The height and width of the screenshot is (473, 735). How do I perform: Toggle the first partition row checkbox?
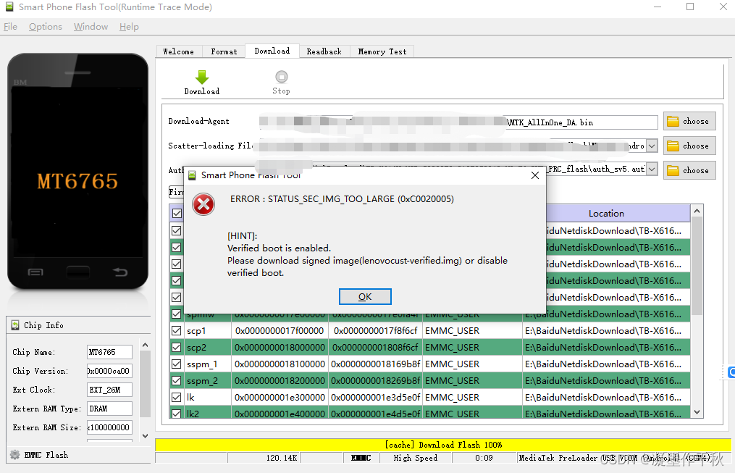click(x=176, y=230)
